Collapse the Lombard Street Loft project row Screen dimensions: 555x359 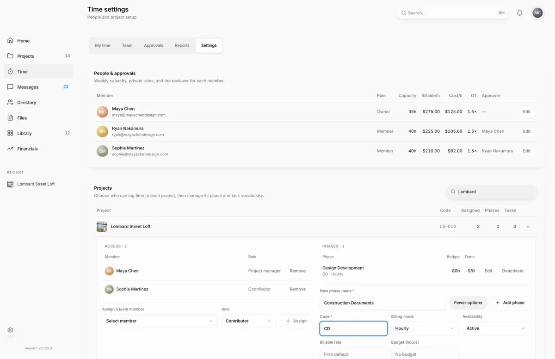tap(529, 227)
